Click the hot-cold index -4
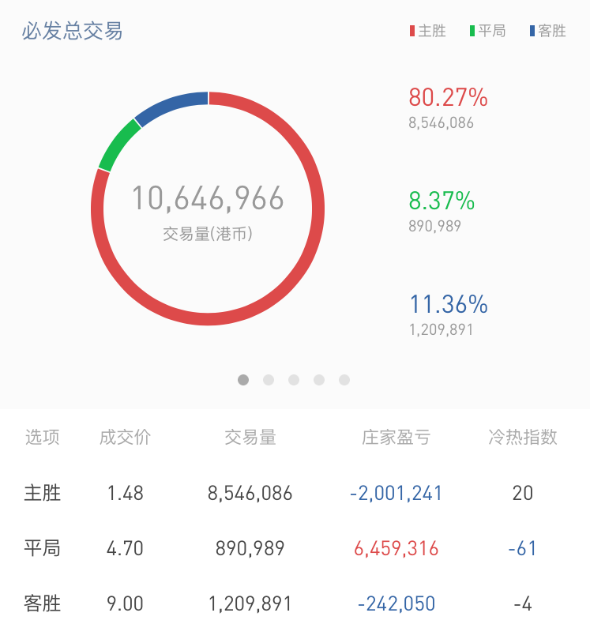 tap(523, 604)
